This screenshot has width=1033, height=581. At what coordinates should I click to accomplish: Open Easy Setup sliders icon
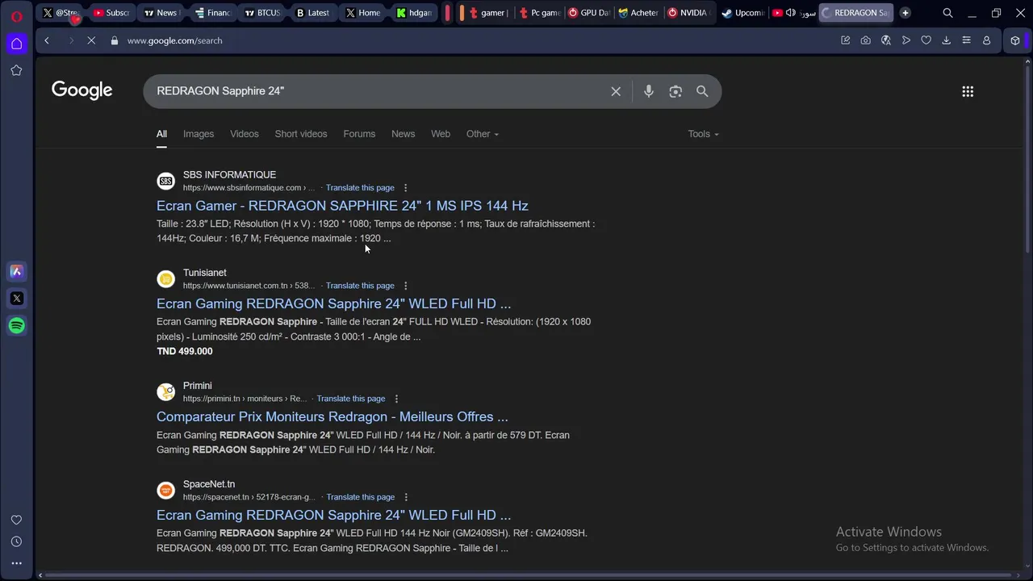tap(966, 40)
